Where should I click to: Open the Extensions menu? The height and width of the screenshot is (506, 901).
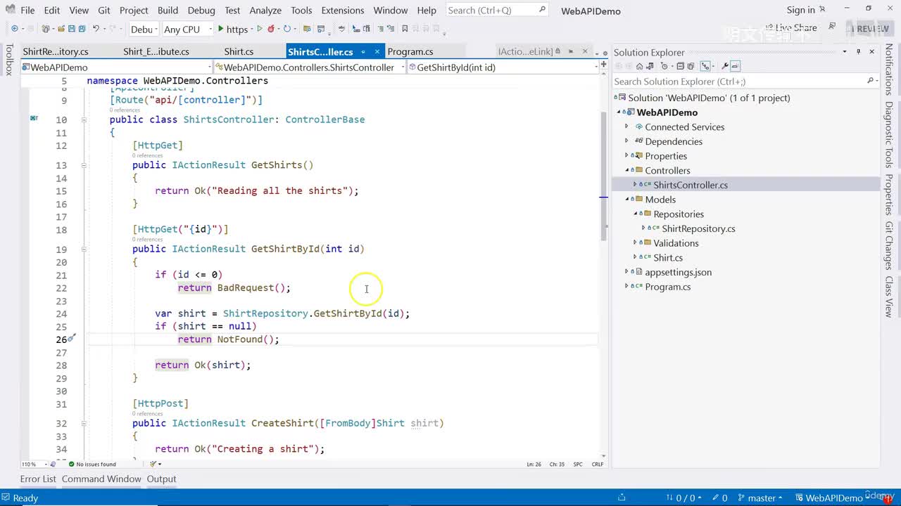point(342,10)
